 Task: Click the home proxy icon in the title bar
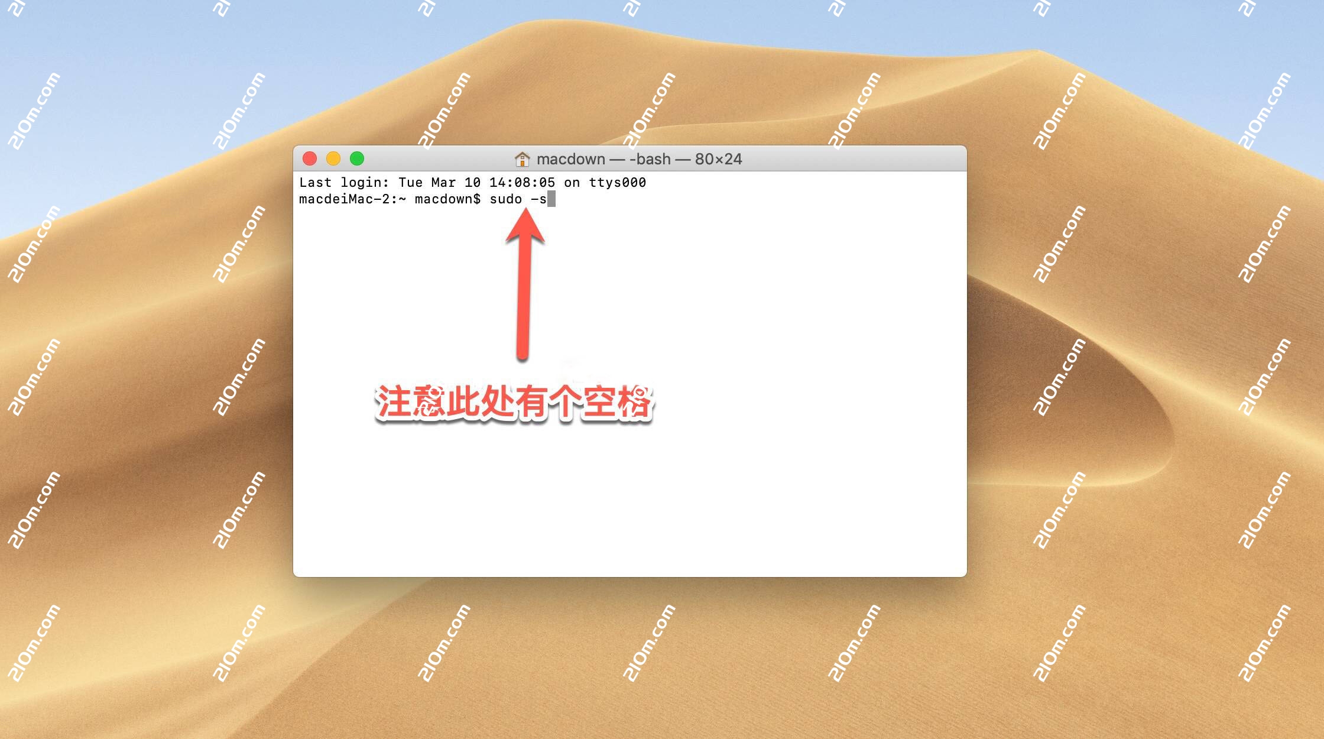523,159
